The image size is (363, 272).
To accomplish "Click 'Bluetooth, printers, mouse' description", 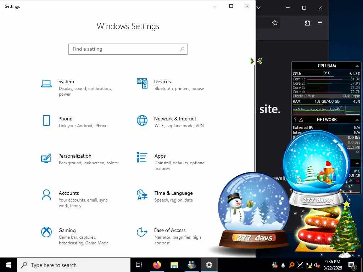I will pyautogui.click(x=179, y=89).
